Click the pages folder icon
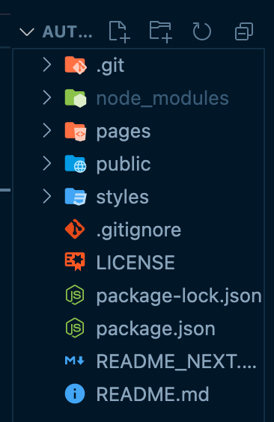The image size is (274, 422). [76, 132]
